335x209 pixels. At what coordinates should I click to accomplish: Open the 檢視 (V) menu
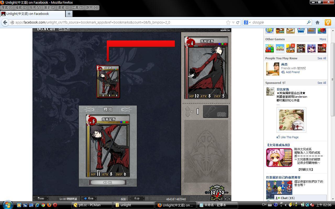tap(35, 8)
